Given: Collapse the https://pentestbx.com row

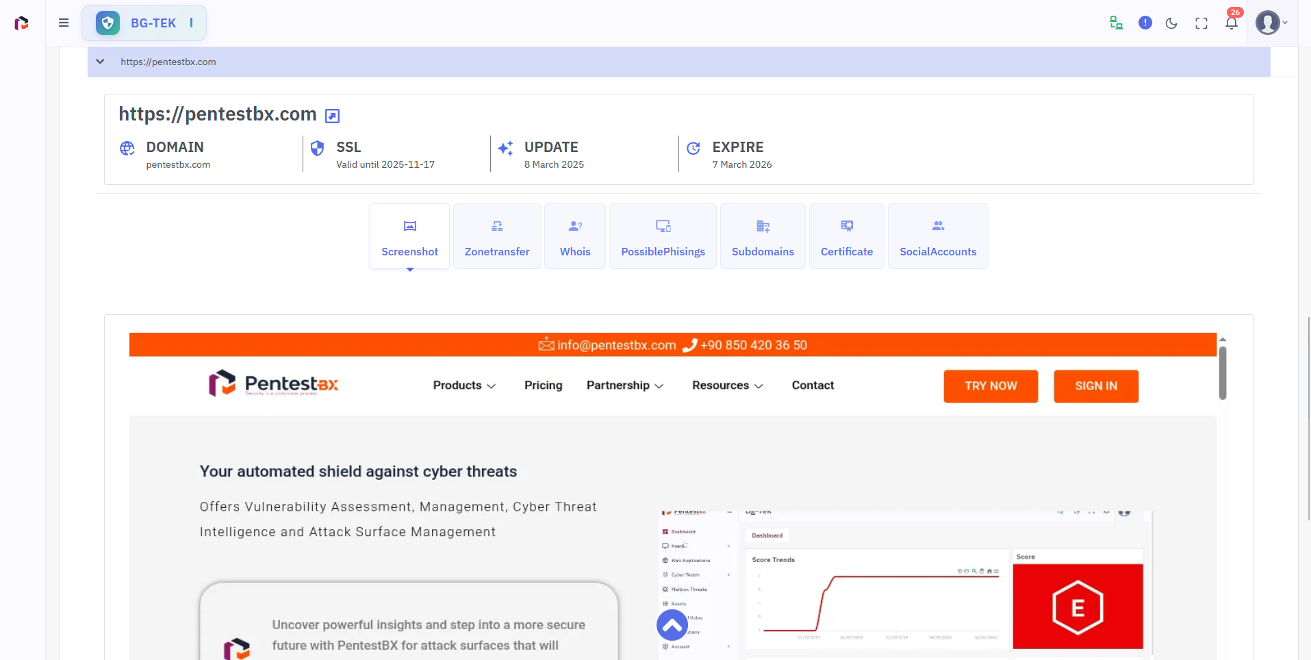Looking at the screenshot, I should pos(101,62).
